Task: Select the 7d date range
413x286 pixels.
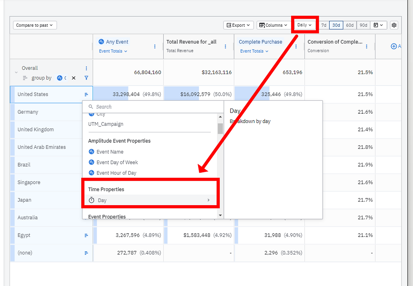Action: 324,25
